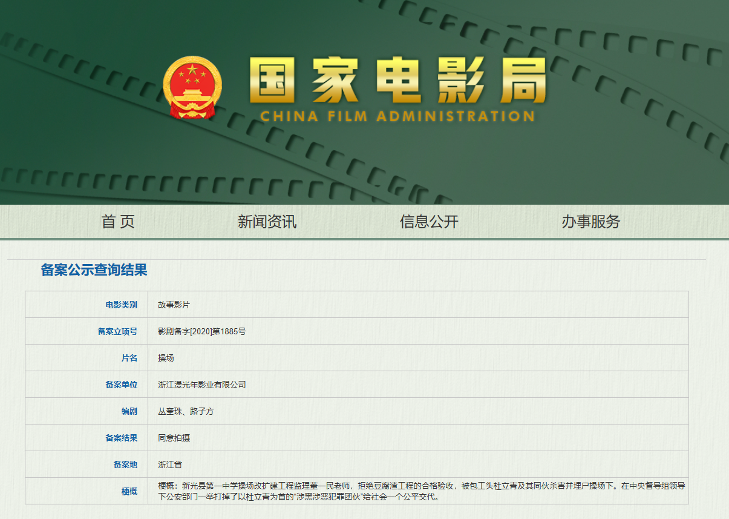729x519 pixels.
Task: Click the company name 浙江漫光年影业有限公司
Action: point(202,385)
